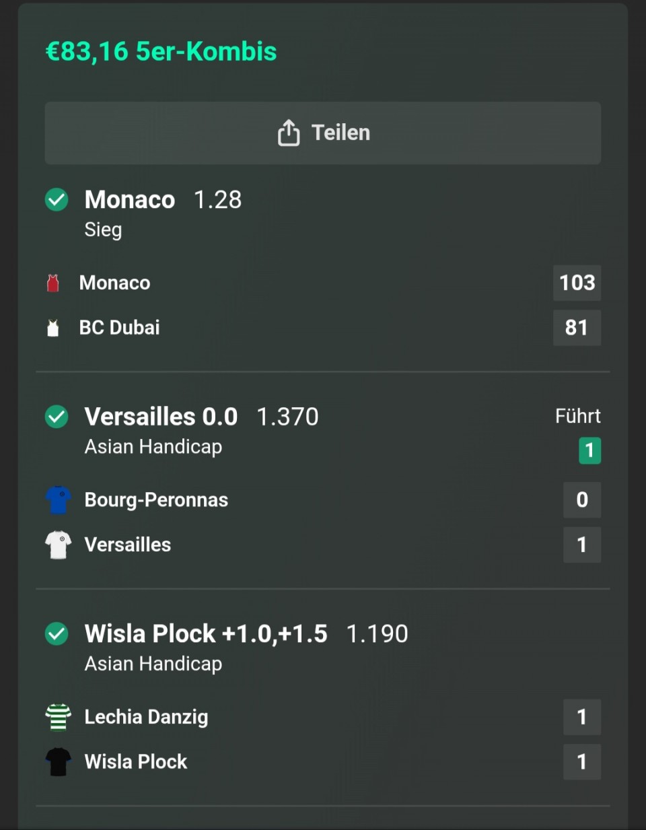The height and width of the screenshot is (830, 646).
Task: Tap the green striped Lechia Danzig shirt
Action: tap(59, 717)
